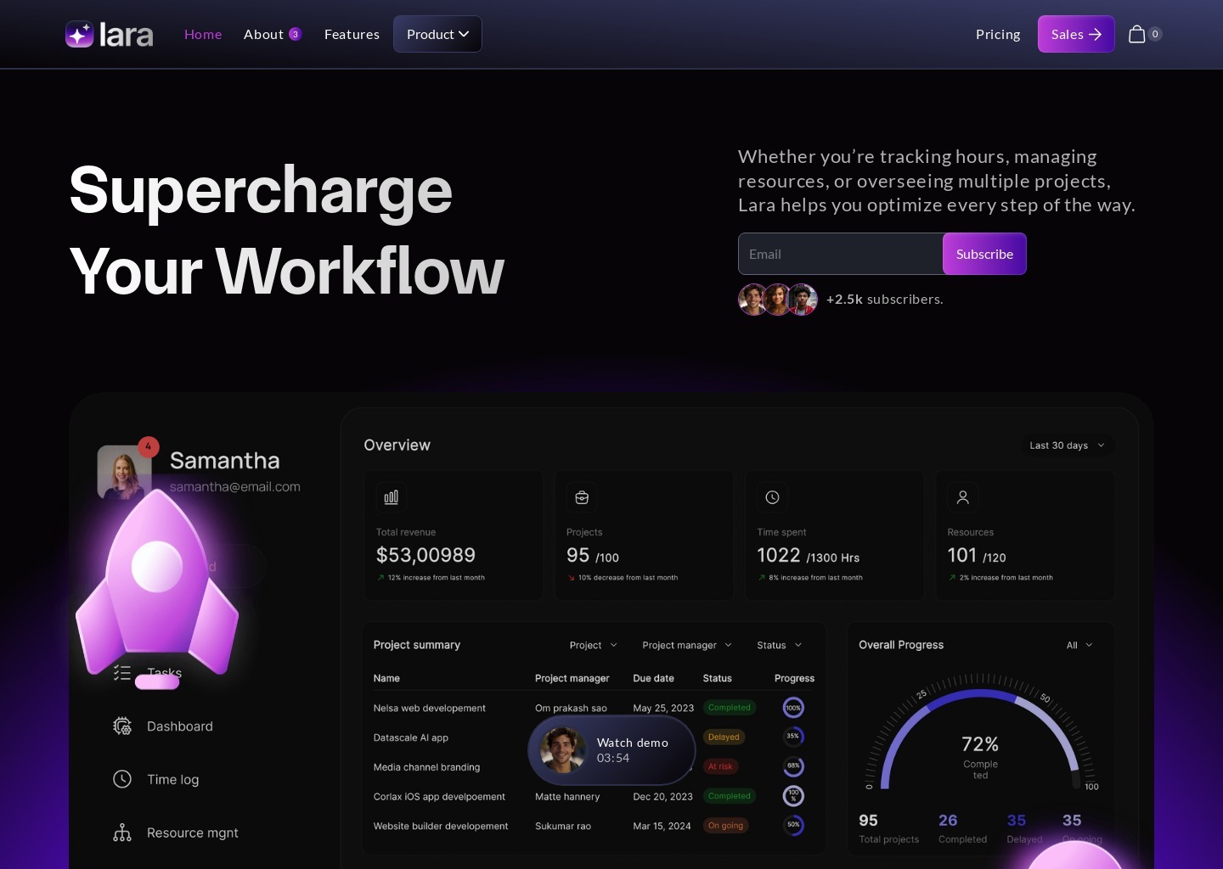Click the Projects briefcase icon

pyautogui.click(x=582, y=497)
